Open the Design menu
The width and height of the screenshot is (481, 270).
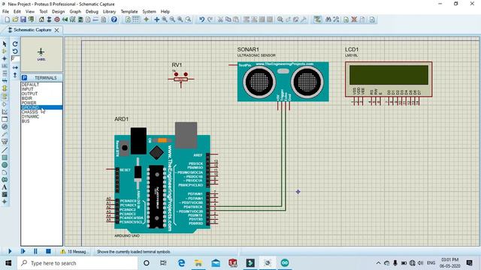coord(59,12)
